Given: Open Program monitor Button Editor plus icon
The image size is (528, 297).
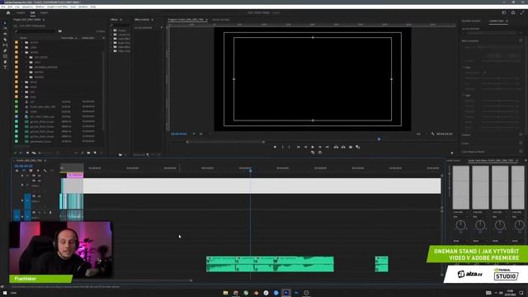Looking at the screenshot, I should point(452,153).
